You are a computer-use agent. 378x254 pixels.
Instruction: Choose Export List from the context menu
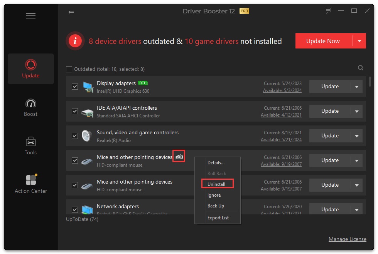click(x=218, y=218)
